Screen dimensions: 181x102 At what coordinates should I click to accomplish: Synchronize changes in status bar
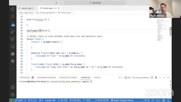click(x=25, y=100)
